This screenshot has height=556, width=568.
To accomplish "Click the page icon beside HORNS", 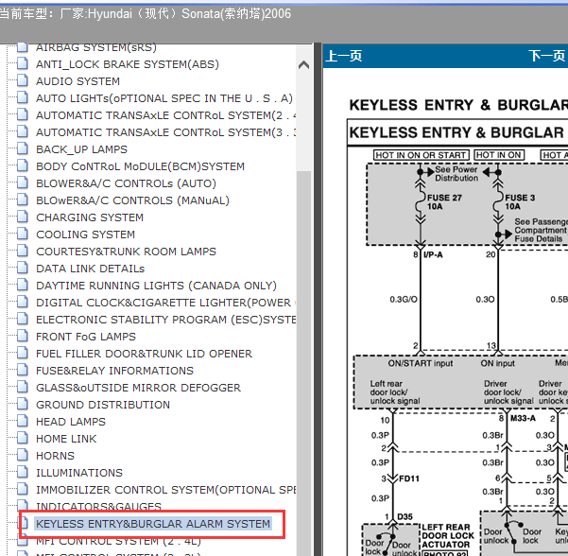I will (23, 455).
